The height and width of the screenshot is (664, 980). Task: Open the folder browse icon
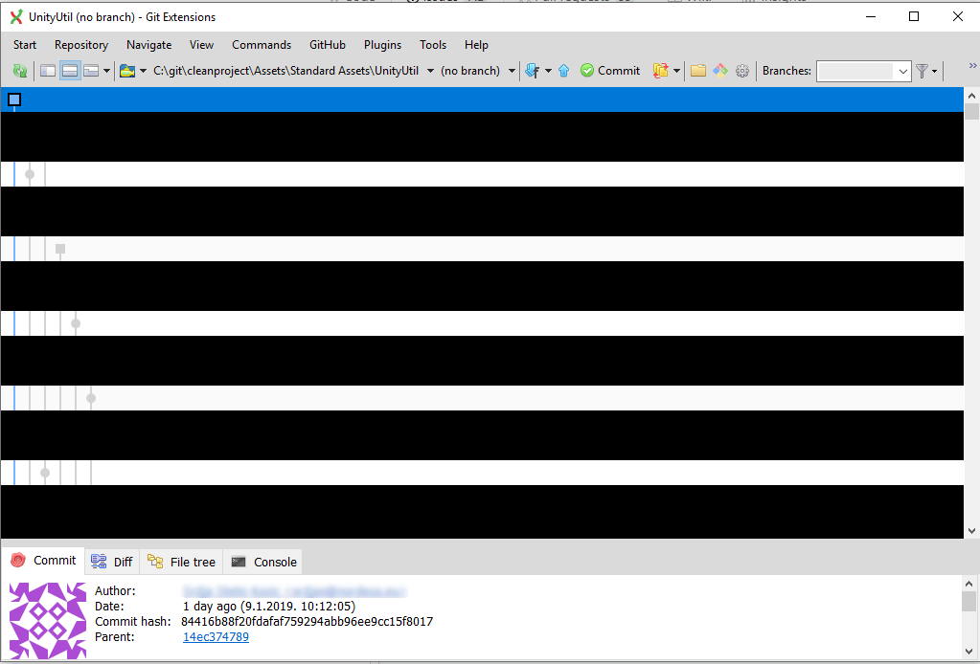(697, 71)
